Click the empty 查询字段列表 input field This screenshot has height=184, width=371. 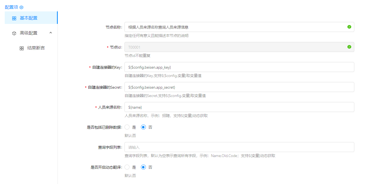[239, 147]
